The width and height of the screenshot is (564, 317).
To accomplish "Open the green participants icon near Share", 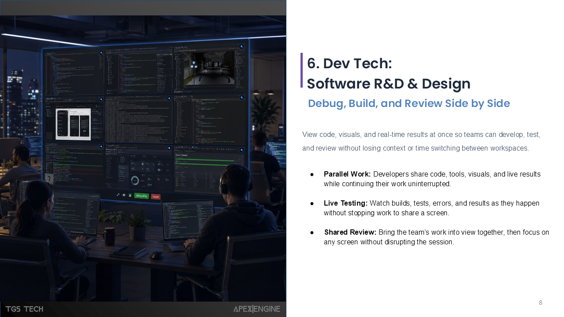I will (130, 195).
